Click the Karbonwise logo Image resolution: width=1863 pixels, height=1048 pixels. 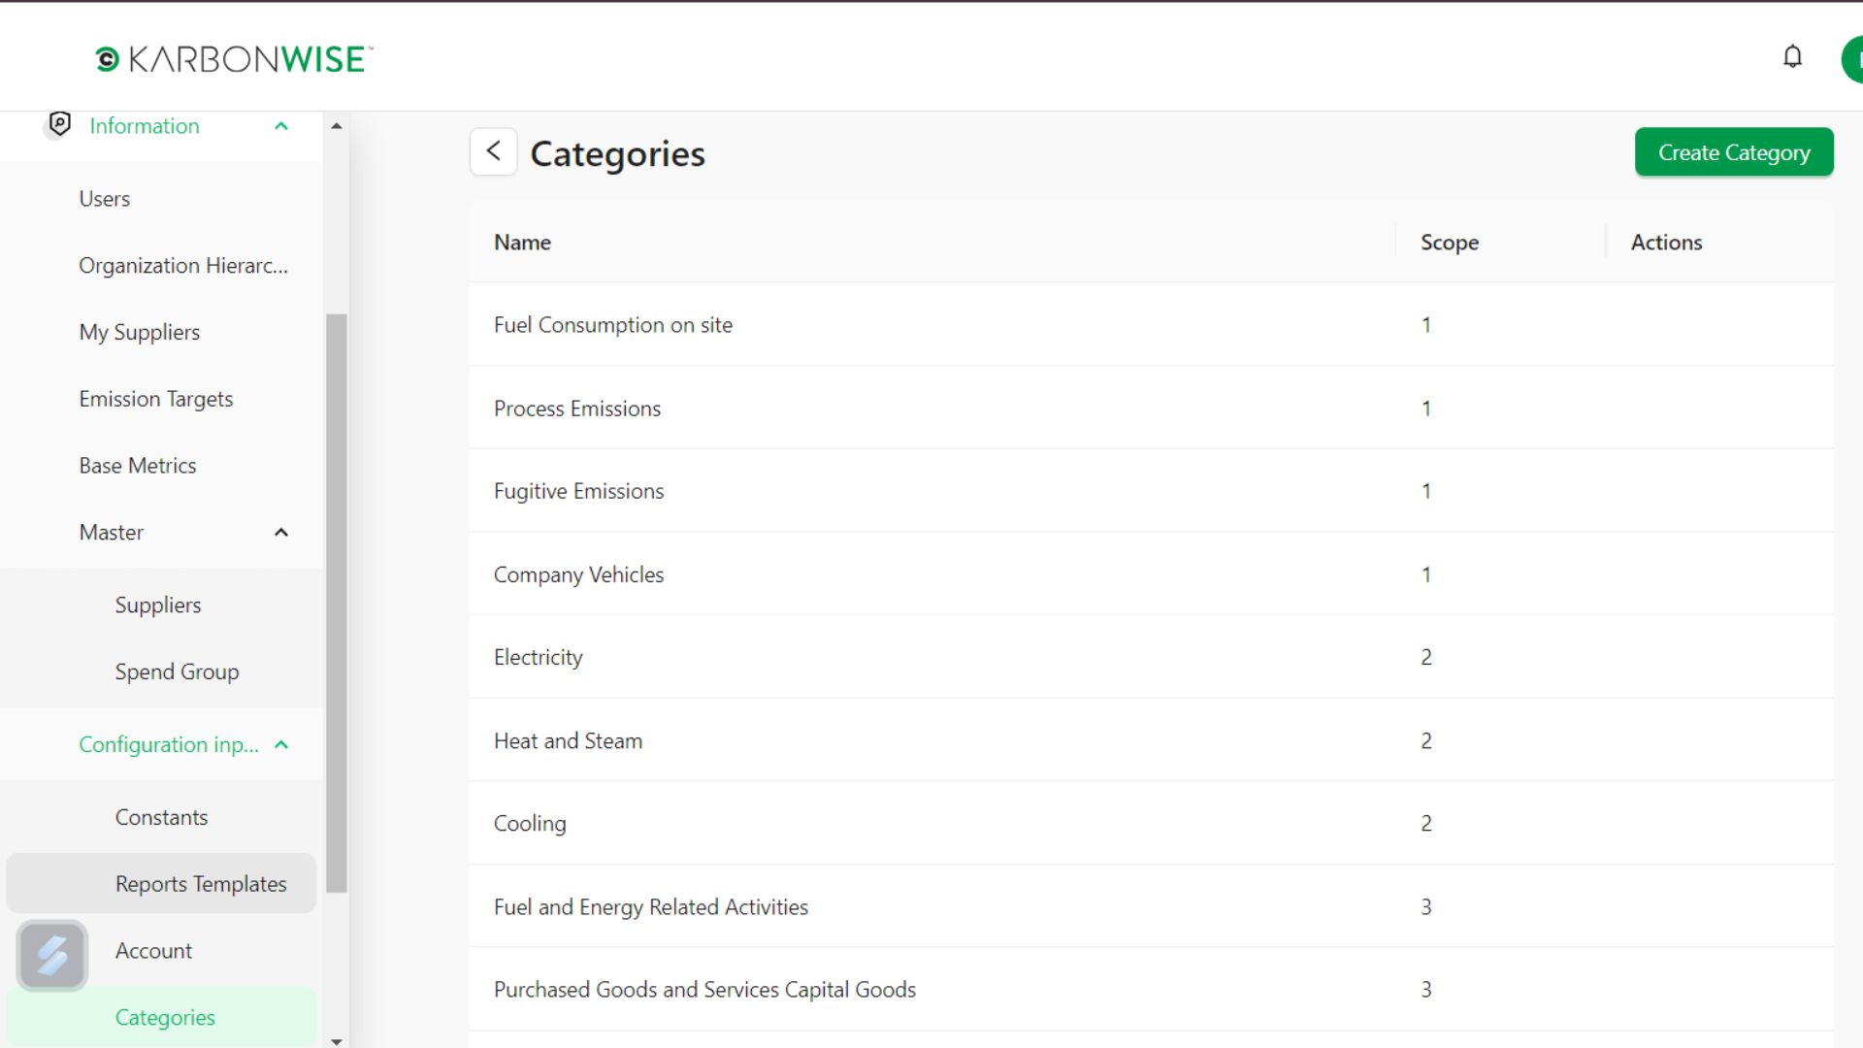click(233, 58)
